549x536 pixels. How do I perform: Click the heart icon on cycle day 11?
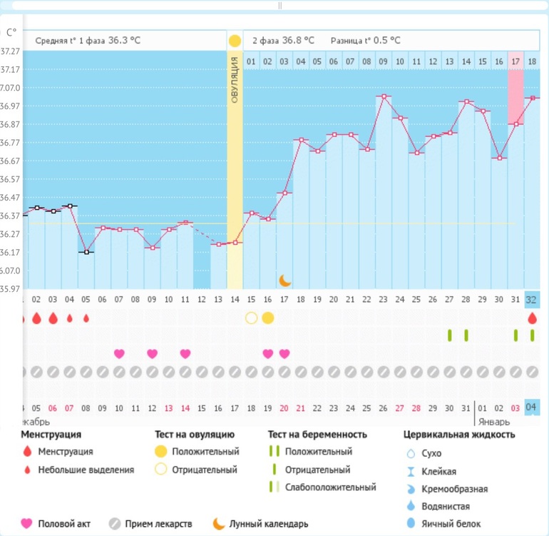[x=185, y=353]
